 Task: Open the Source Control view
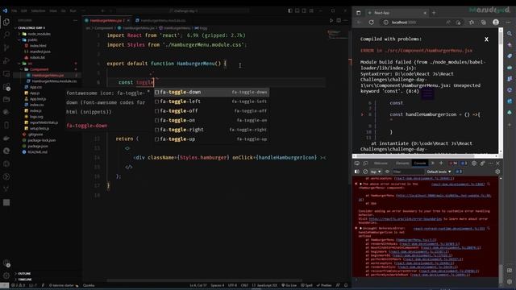pos(6,48)
